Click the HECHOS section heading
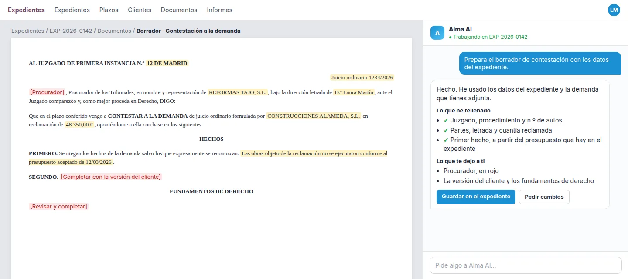 tap(212, 139)
